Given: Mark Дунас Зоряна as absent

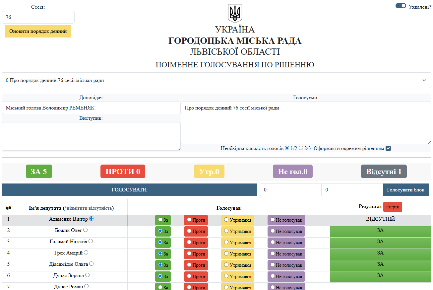Looking at the screenshot, I should pos(88,275).
